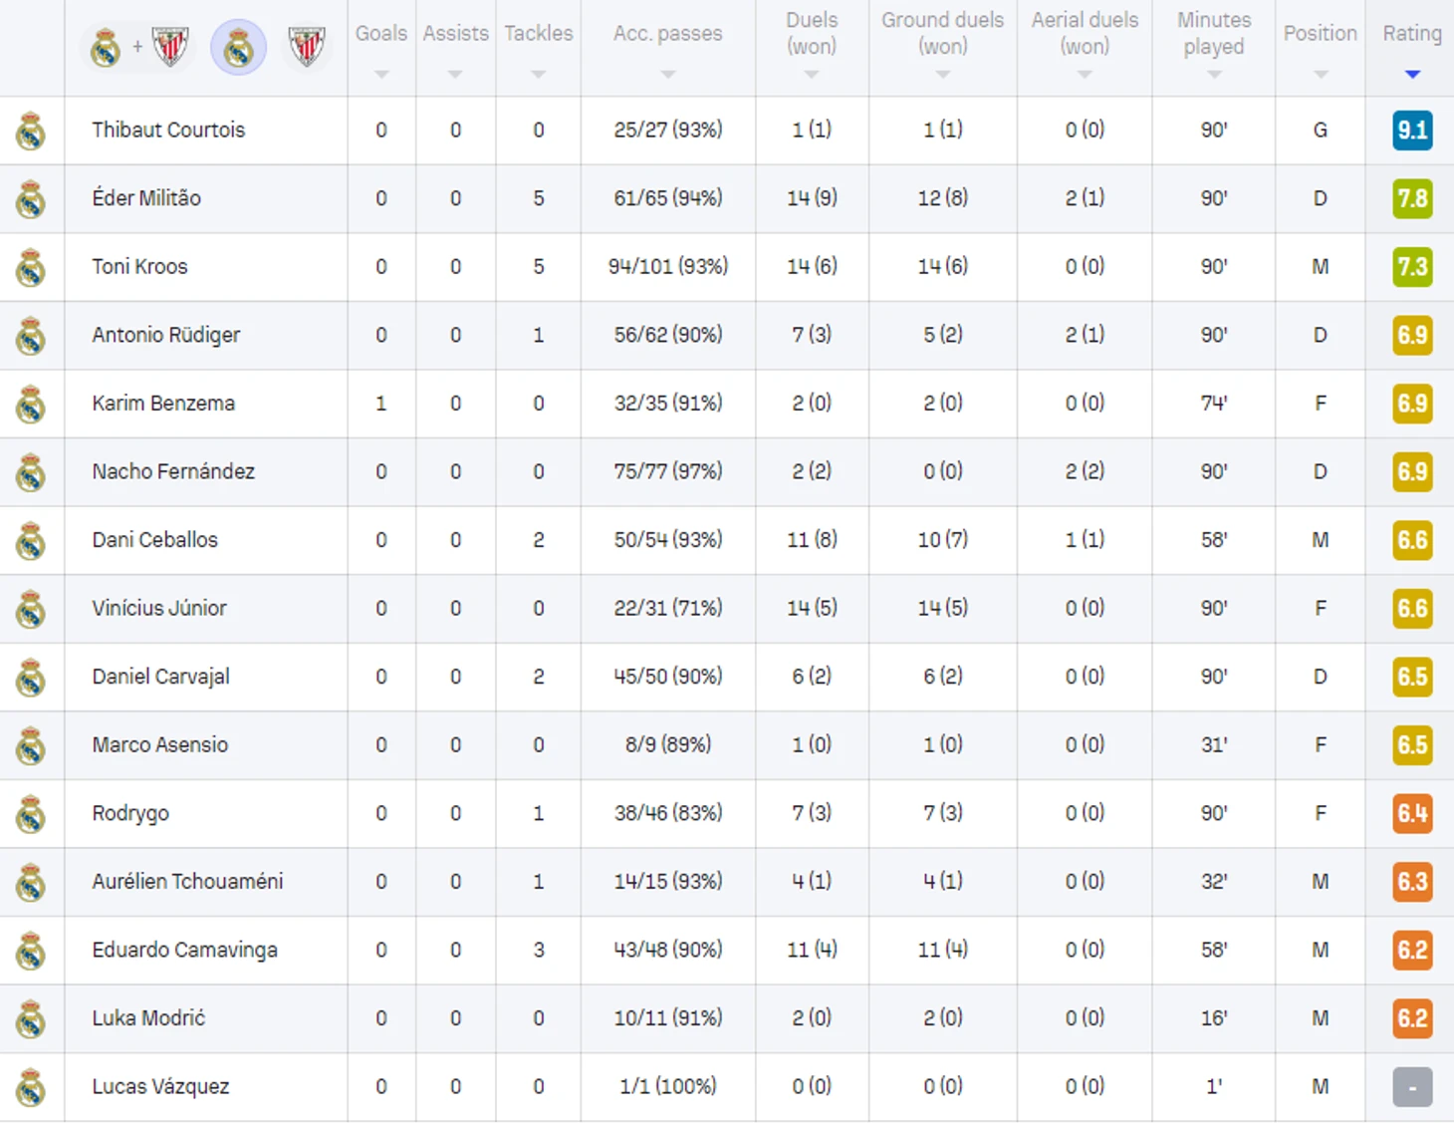Click the Position column header
1454x1123 pixels.
click(x=1320, y=33)
